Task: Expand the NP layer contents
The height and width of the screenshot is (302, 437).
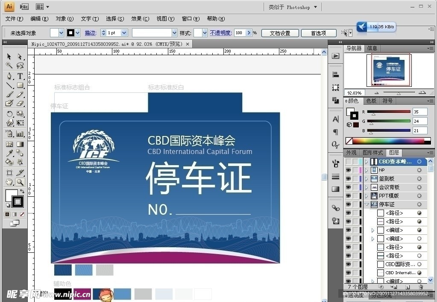Action: [x=367, y=170]
